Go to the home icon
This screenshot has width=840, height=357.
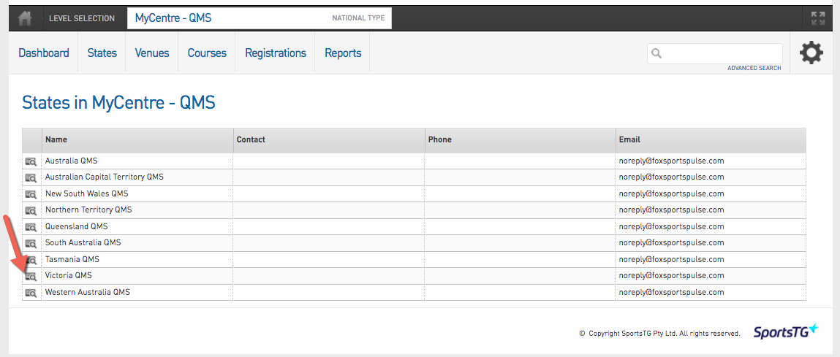click(24, 18)
